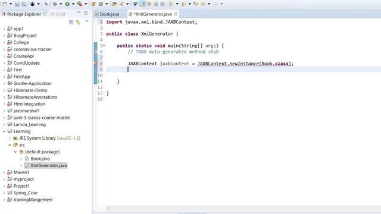Screen dimensions: 381x214
Task: Click the Run External Tools icon
Action: (x=80, y=4)
